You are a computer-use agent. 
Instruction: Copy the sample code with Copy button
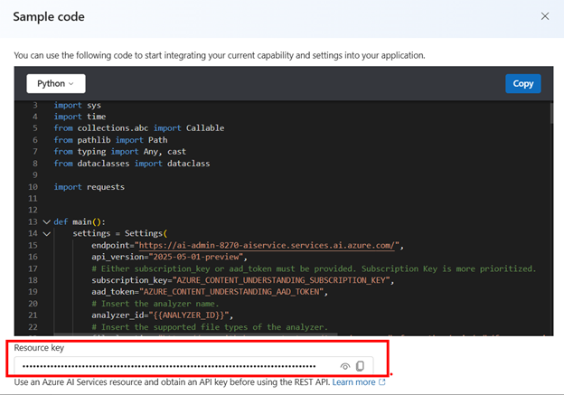pos(523,83)
